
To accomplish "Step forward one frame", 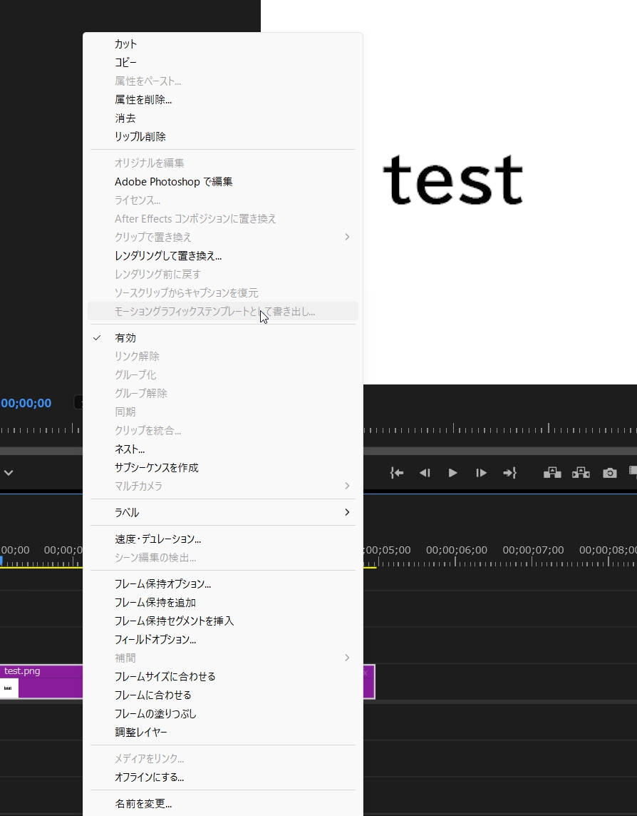I will coord(481,472).
